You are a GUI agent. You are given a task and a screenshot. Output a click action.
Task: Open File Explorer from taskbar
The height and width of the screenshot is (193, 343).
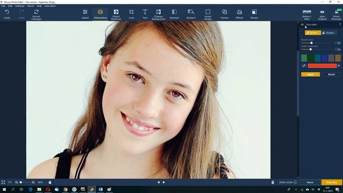pyautogui.click(x=39, y=189)
